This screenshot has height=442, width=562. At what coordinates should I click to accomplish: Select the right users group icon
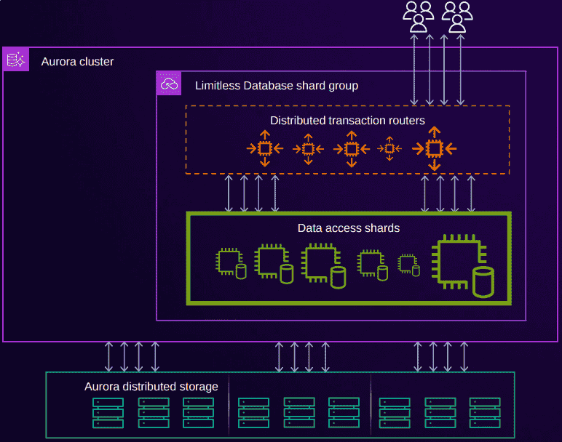[x=457, y=17]
